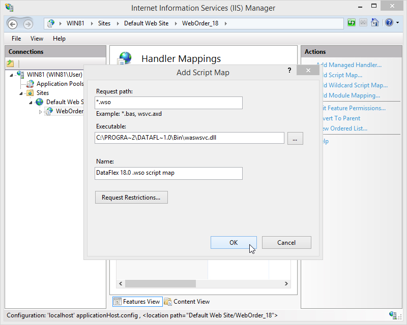Click Default Web Site breadcrumb
407x325 pixels.
point(147,23)
